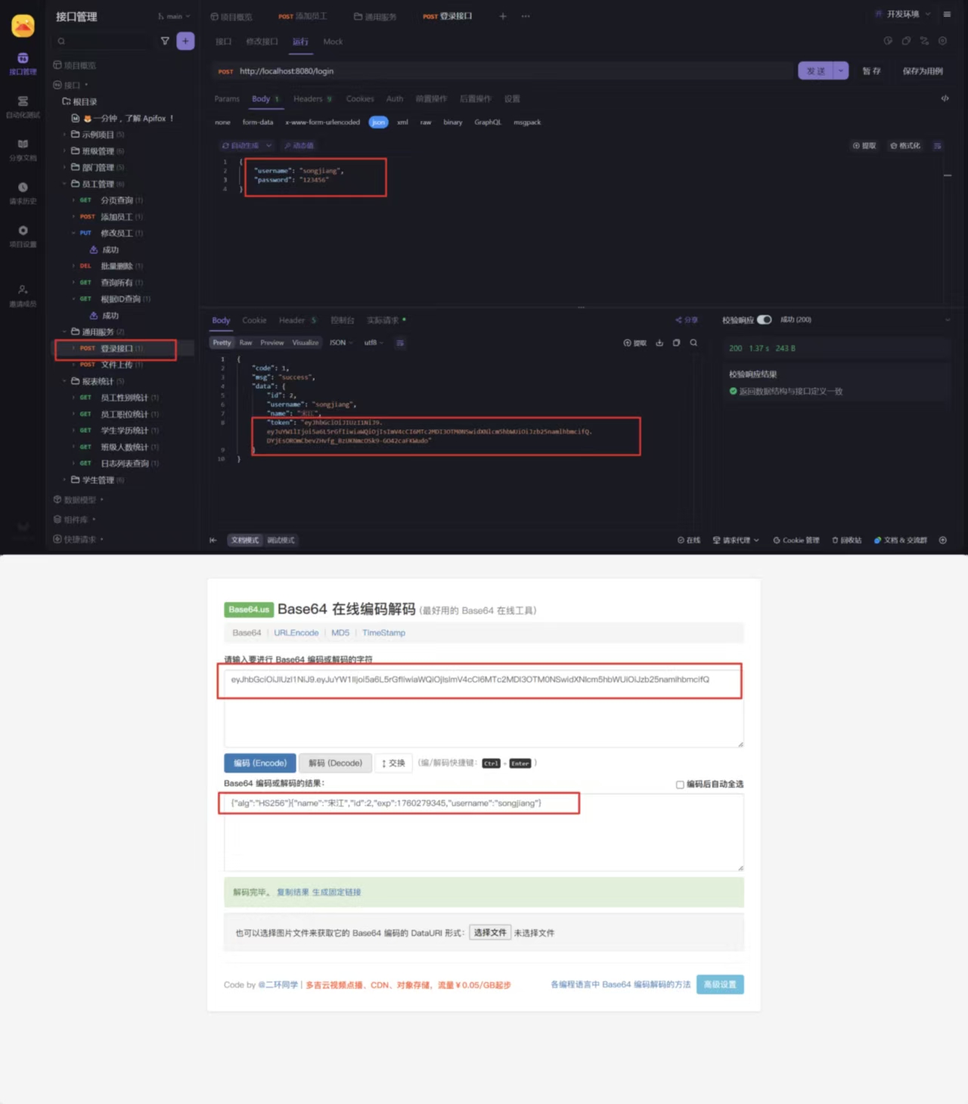
Task: Open the dropdown arrow beside 发送
Action: pyautogui.click(x=840, y=71)
